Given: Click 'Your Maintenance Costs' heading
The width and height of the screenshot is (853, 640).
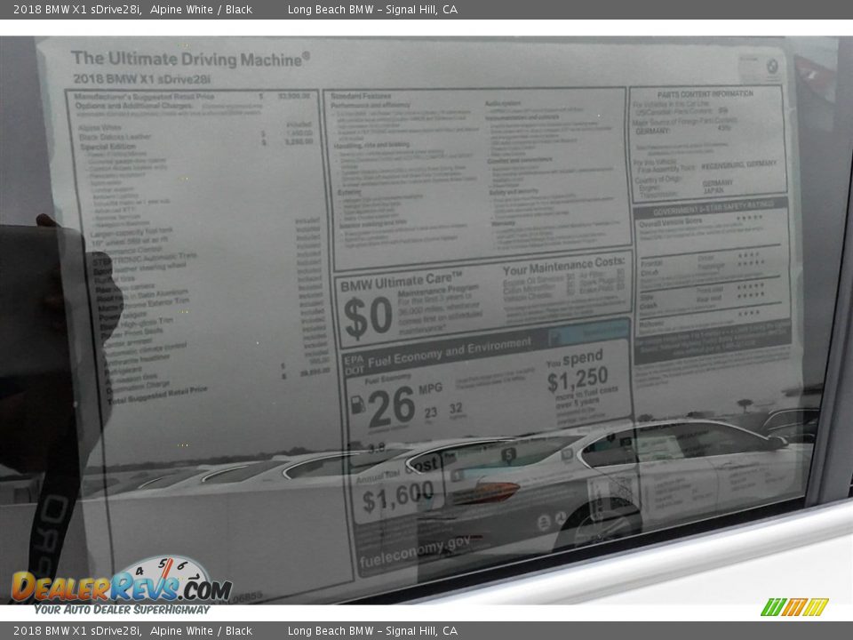Looking at the screenshot, I should click(563, 265).
